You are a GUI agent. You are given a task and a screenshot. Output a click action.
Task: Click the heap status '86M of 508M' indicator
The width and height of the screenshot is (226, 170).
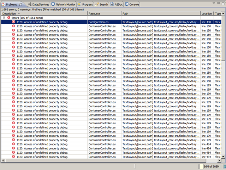click(x=211, y=166)
